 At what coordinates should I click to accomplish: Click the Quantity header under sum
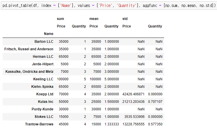click(79, 26)
